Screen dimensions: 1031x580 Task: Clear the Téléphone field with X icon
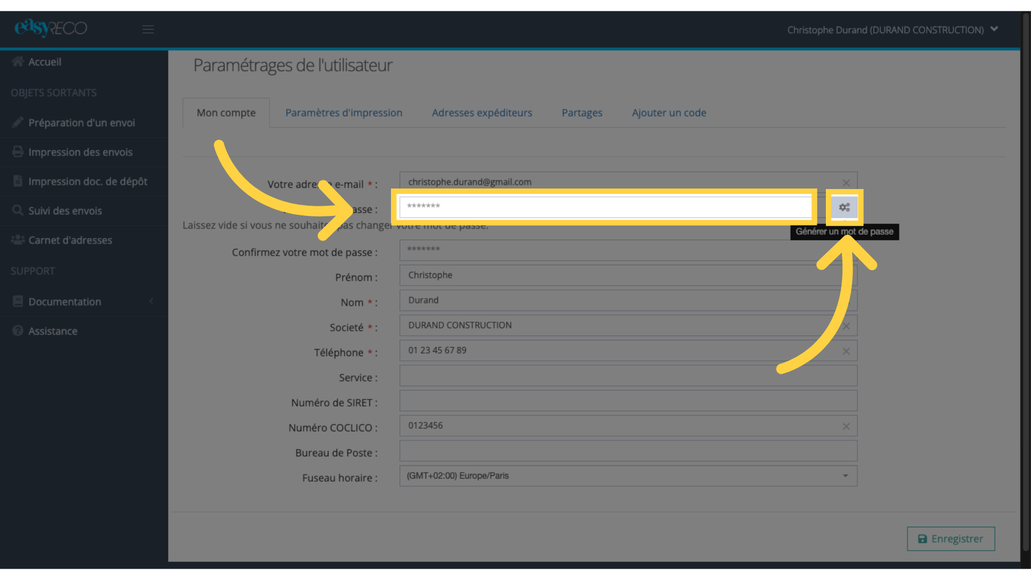coord(846,351)
